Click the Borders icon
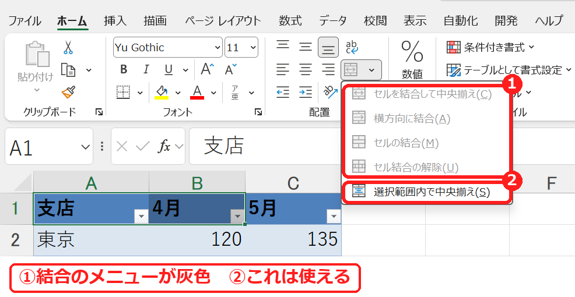The width and height of the screenshot is (575, 297). (123, 92)
